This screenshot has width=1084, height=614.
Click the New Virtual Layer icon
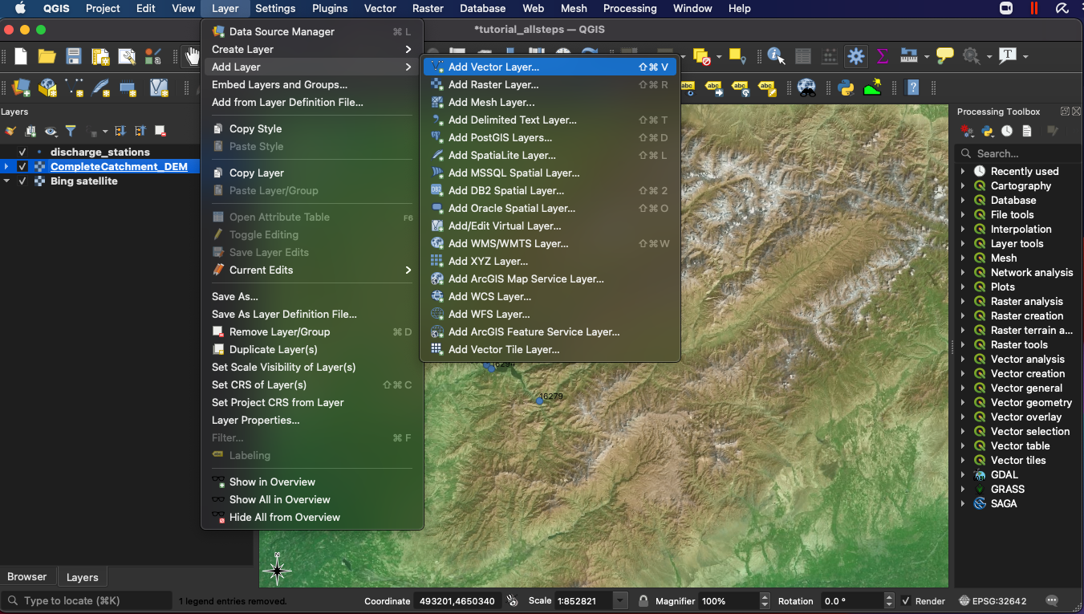[159, 87]
